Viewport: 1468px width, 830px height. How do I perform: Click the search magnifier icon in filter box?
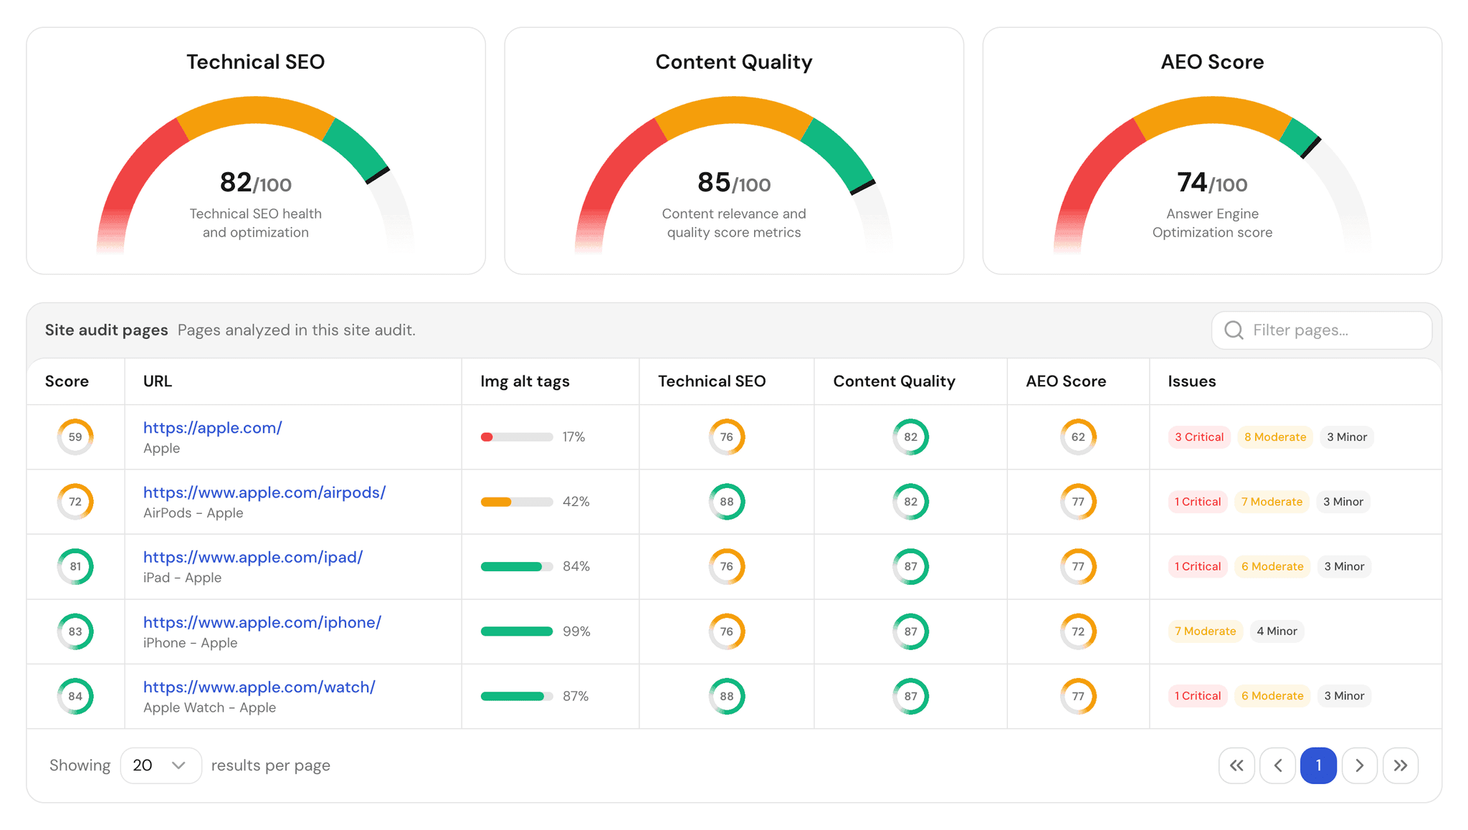click(x=1234, y=330)
